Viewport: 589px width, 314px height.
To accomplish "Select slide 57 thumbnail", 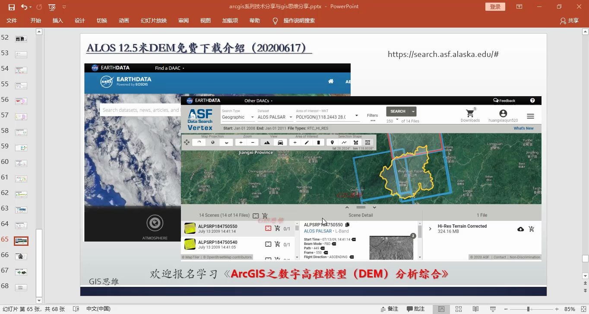I will click(x=21, y=116).
